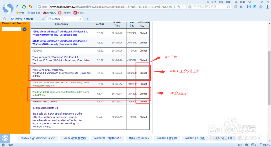Screen dimensions: 271x147
Task: Click the realtek音频管理器 suggestion
Action: (x=75, y=138)
